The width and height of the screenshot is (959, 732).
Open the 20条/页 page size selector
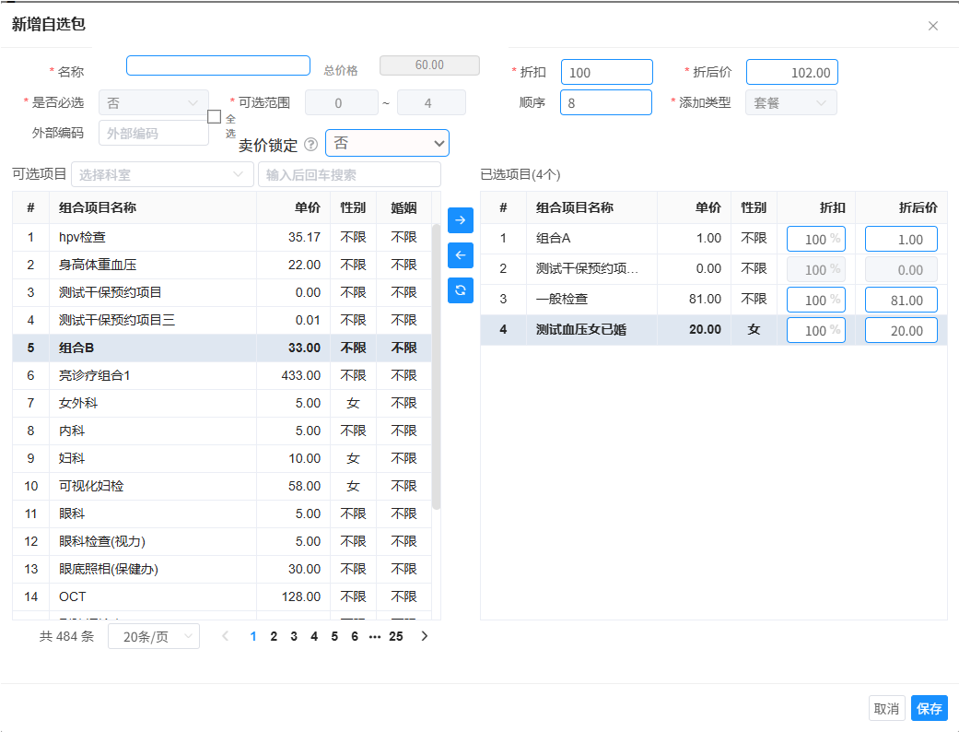point(153,636)
